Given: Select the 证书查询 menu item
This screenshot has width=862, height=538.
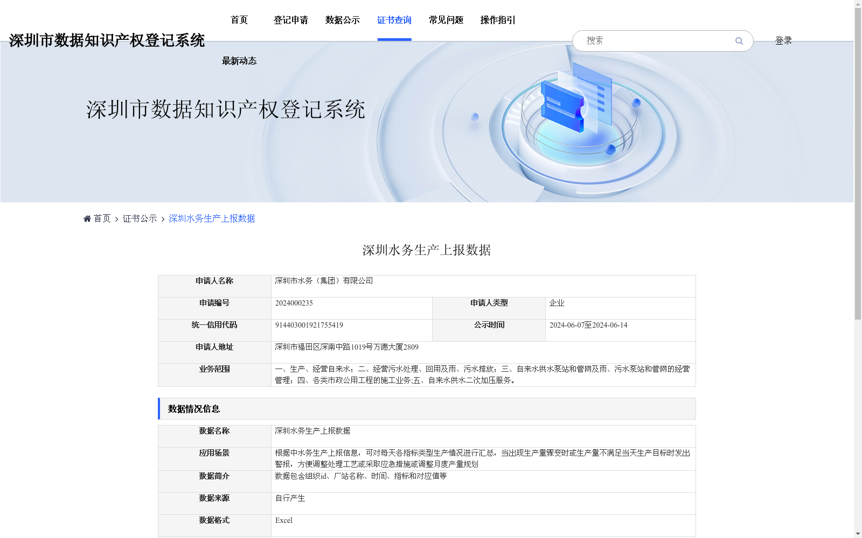Looking at the screenshot, I should (394, 20).
